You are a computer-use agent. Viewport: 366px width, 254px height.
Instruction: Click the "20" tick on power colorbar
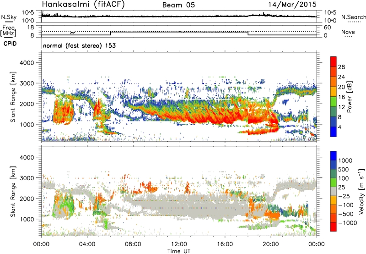tap(341, 87)
